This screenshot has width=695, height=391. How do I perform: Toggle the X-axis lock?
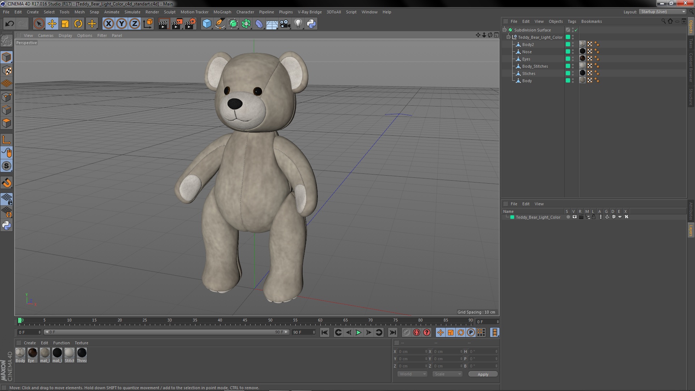[x=108, y=24]
